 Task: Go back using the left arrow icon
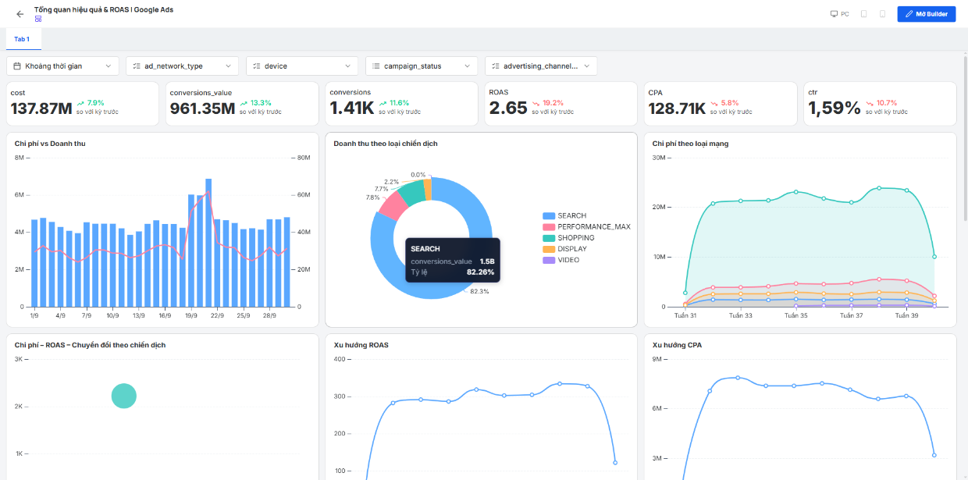[x=20, y=14]
